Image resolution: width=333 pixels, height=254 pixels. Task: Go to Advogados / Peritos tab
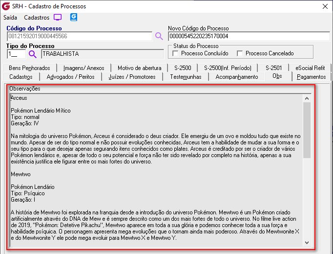(x=70, y=77)
